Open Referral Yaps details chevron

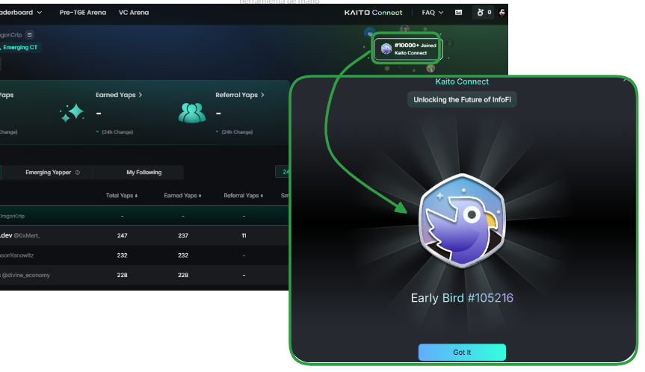pyautogui.click(x=262, y=95)
